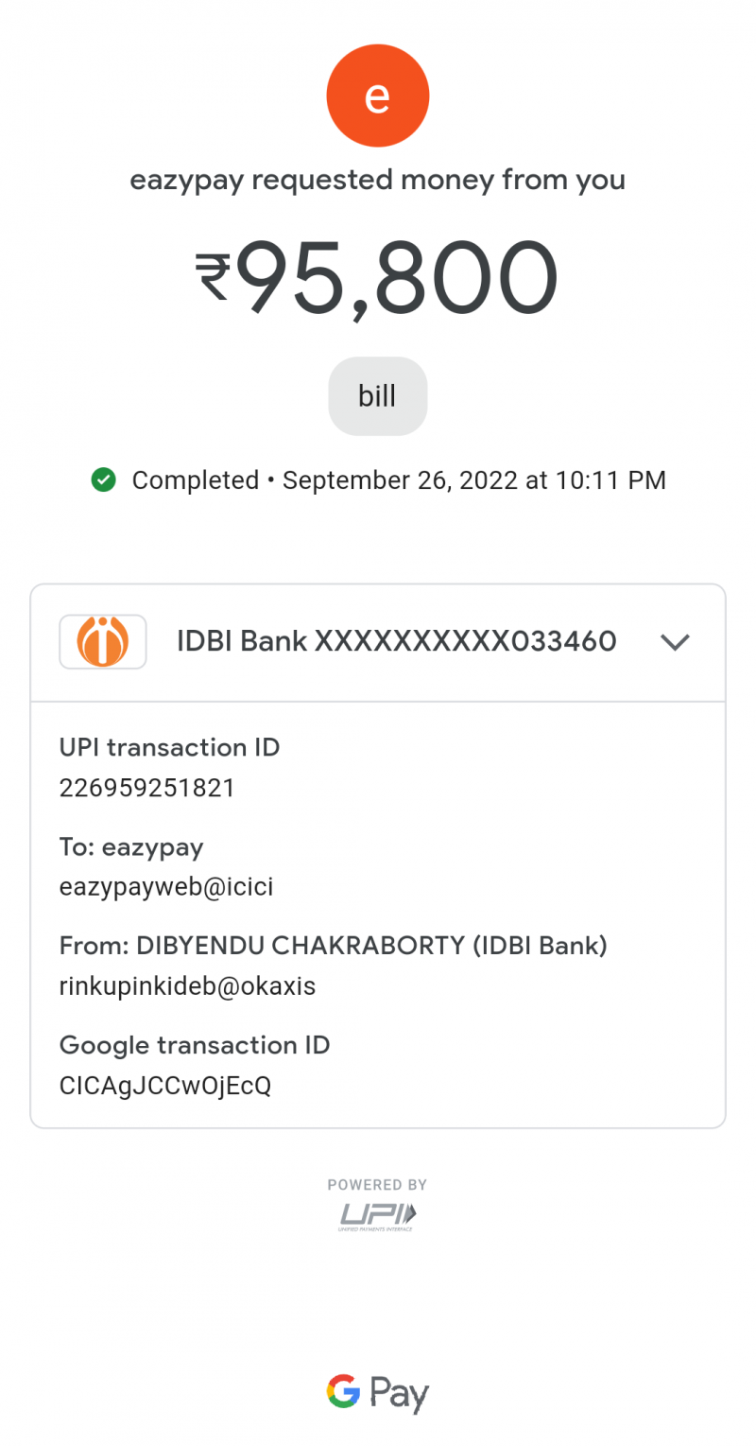Click the UPI transaction ID number 226959251821
Viewport: 756px width, 1446px height.
tap(147, 788)
